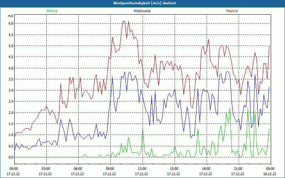Click the 15:00 time axis label
This screenshot has width=285, height=178.
[173, 169]
